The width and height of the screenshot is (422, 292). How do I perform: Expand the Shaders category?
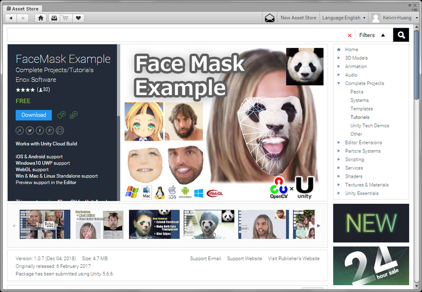pyautogui.click(x=339, y=176)
